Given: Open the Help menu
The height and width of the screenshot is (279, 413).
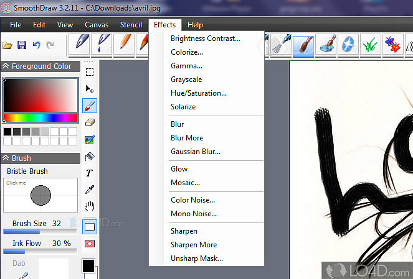Looking at the screenshot, I should point(195,25).
